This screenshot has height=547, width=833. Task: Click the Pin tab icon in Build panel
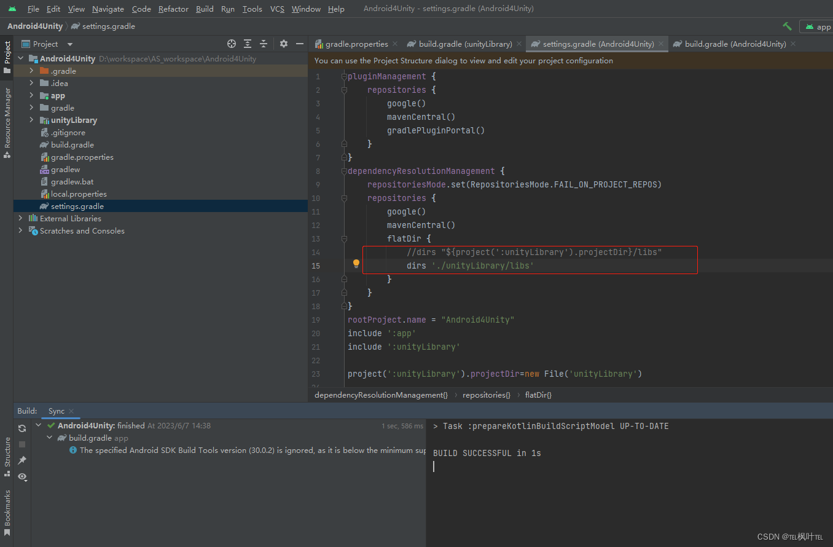click(x=22, y=460)
